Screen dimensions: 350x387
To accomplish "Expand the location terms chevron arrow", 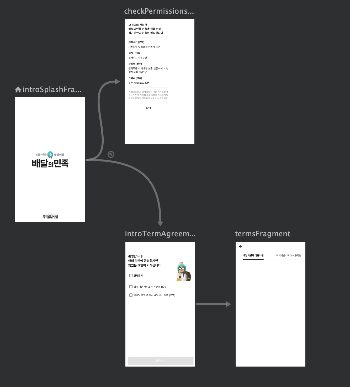I will 190,287.
